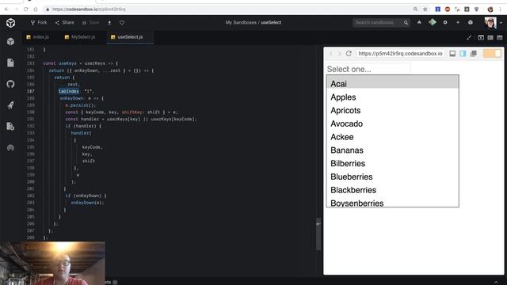Switch to the index.js tab
Viewport: 507px width, 285px height.
coord(38,37)
